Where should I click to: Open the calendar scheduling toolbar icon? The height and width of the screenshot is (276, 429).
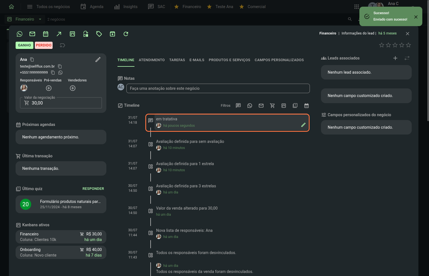click(x=46, y=34)
